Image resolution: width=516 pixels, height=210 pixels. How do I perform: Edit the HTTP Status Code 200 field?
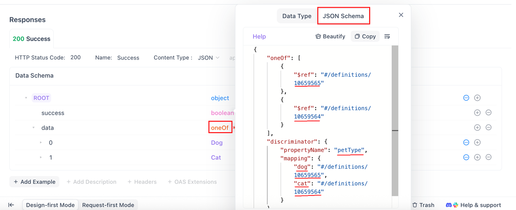coord(75,58)
